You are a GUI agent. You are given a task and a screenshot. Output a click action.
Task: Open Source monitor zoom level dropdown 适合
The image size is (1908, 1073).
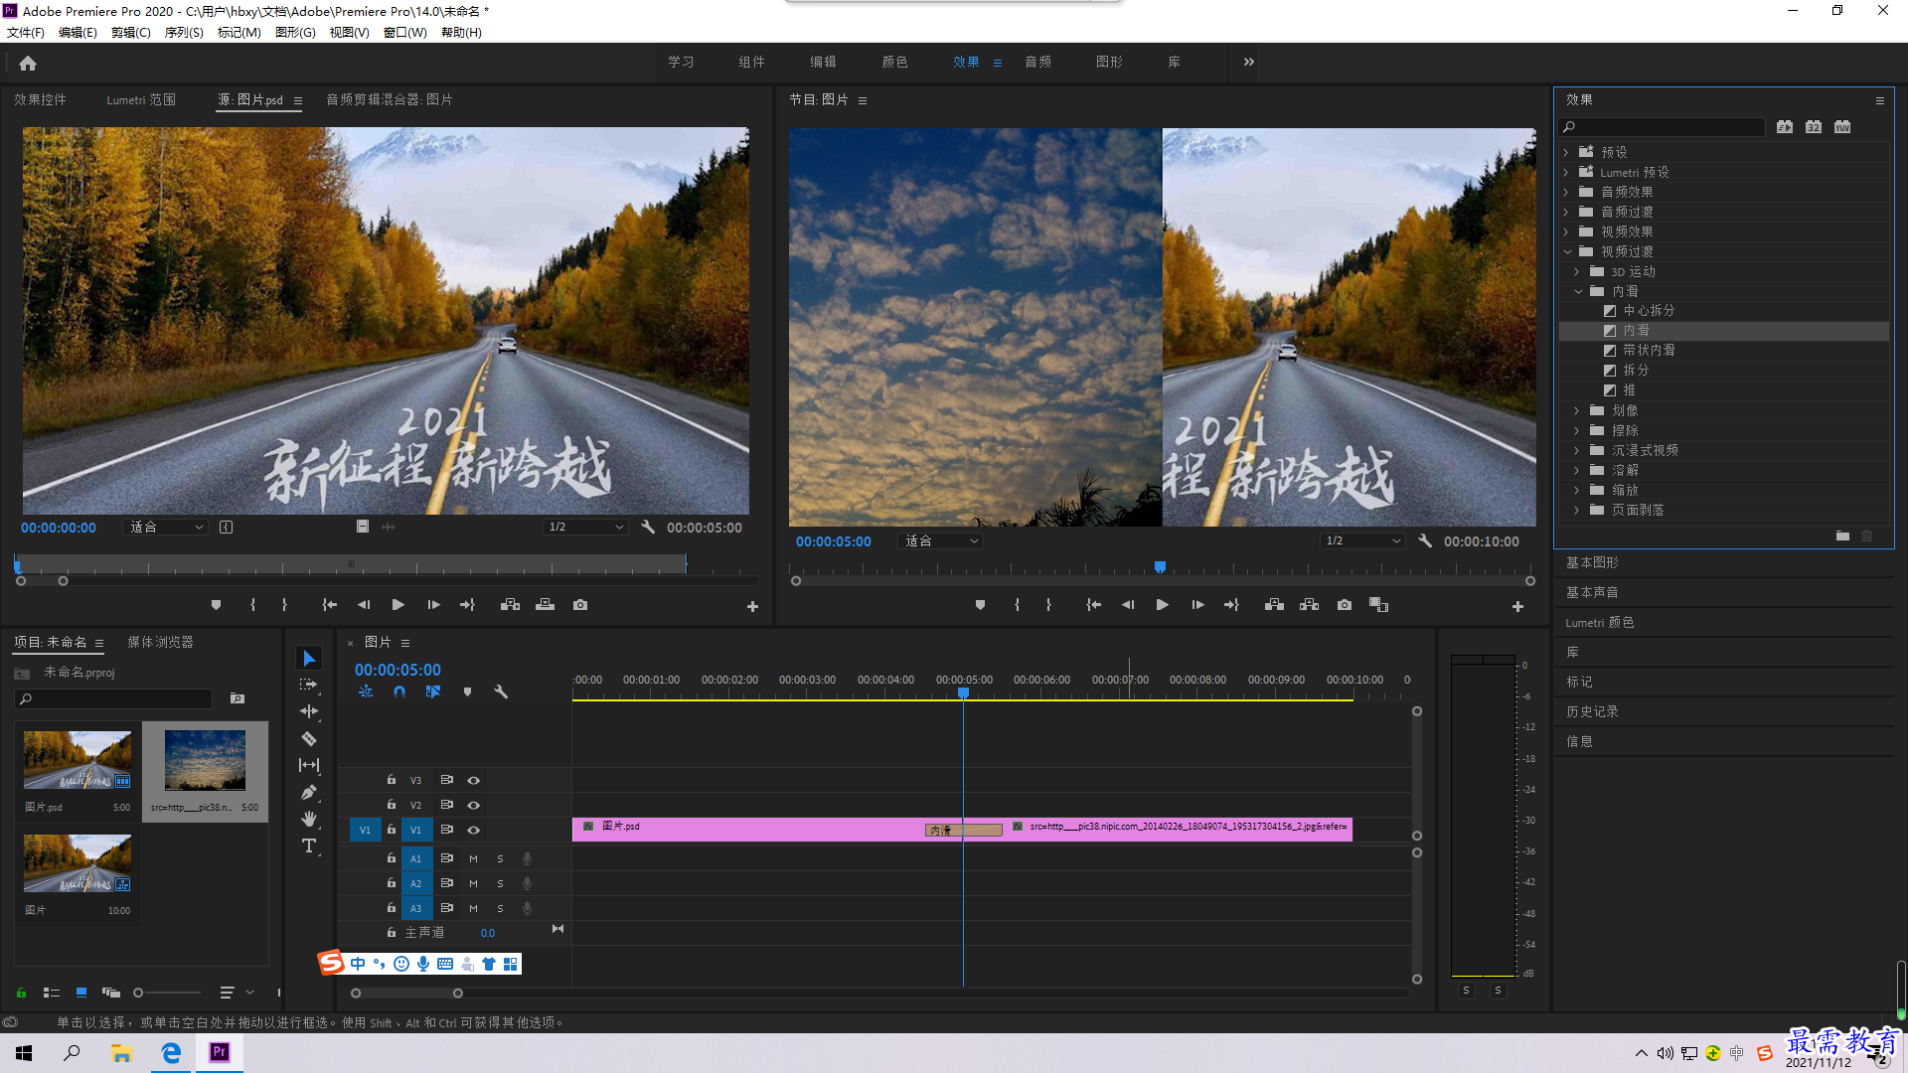(x=165, y=528)
